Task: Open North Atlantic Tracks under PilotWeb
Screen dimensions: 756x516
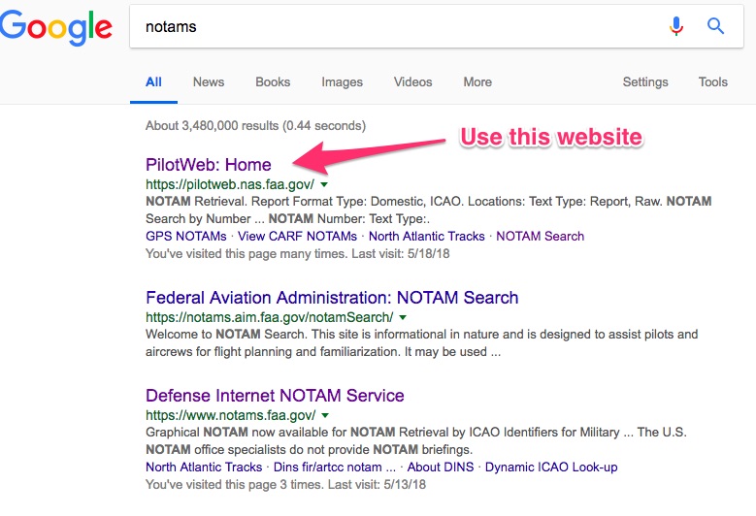Action: (x=427, y=236)
